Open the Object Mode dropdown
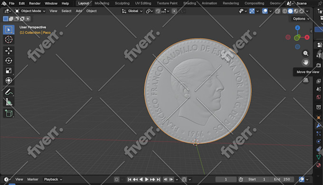 pyautogui.click(x=30, y=11)
